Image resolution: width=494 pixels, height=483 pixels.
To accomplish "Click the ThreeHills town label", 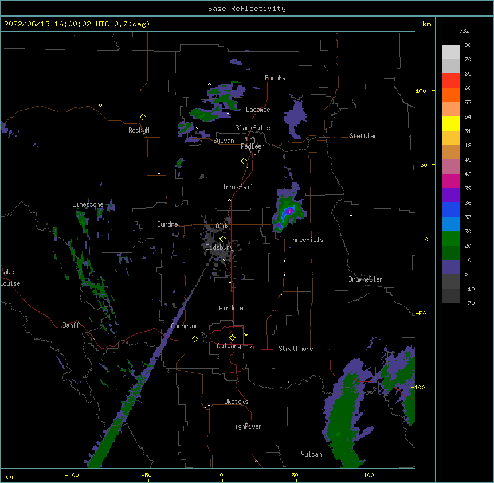I will (x=306, y=240).
